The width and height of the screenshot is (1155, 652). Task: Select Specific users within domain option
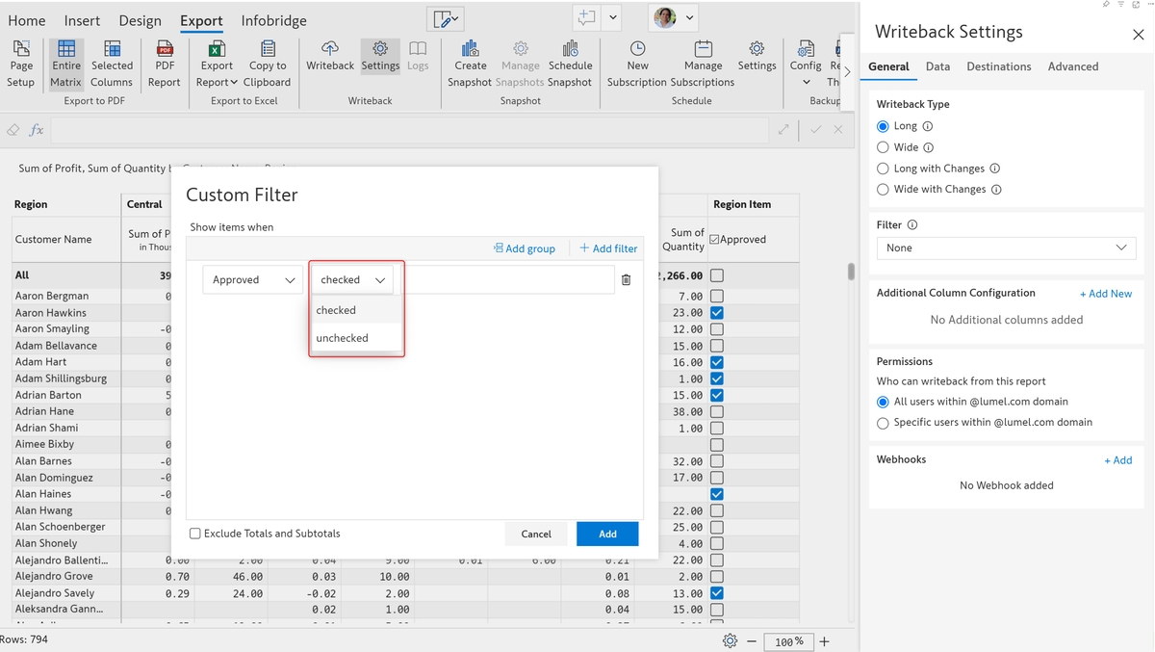[883, 423]
